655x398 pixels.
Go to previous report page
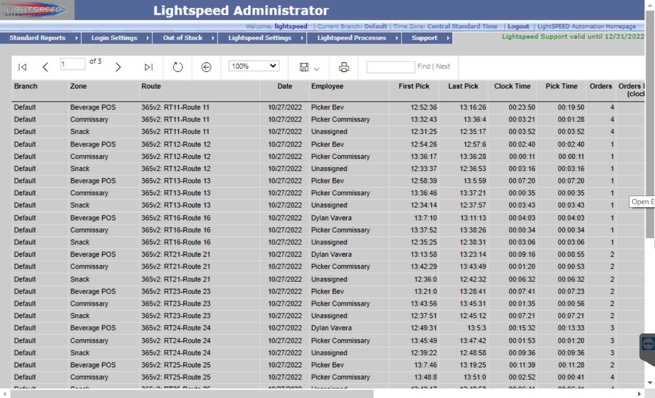pos(45,68)
